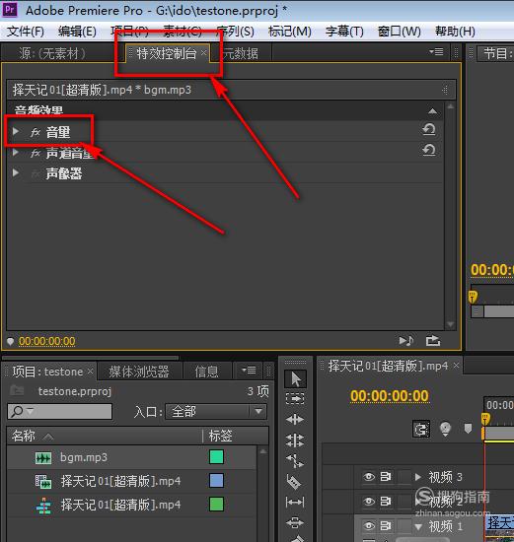The image size is (514, 542).
Task: Toggle the 音量 fx enable button
Action: (35, 132)
